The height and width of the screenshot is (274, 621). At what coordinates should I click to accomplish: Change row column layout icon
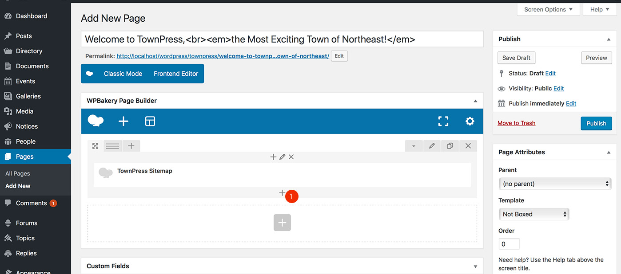[x=112, y=146]
